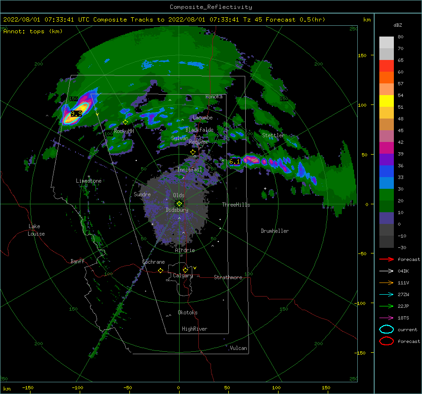Screen dimensions: 422x394
Task: Click the storm top label 9.9
Action: pos(76,113)
